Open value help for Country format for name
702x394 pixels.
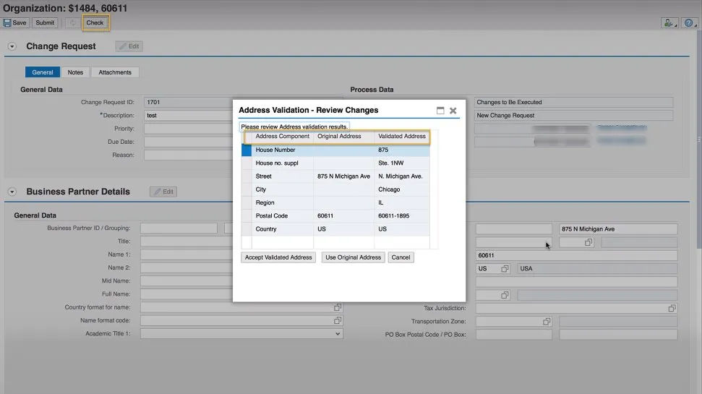pos(338,307)
